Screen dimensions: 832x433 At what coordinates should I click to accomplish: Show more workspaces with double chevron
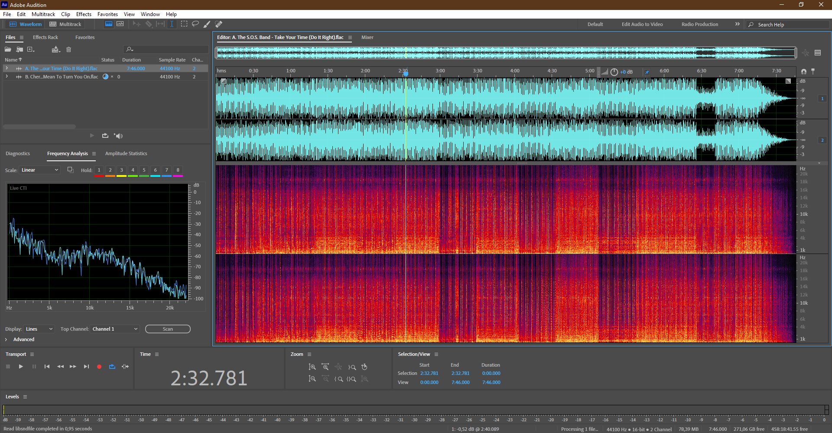click(x=738, y=24)
